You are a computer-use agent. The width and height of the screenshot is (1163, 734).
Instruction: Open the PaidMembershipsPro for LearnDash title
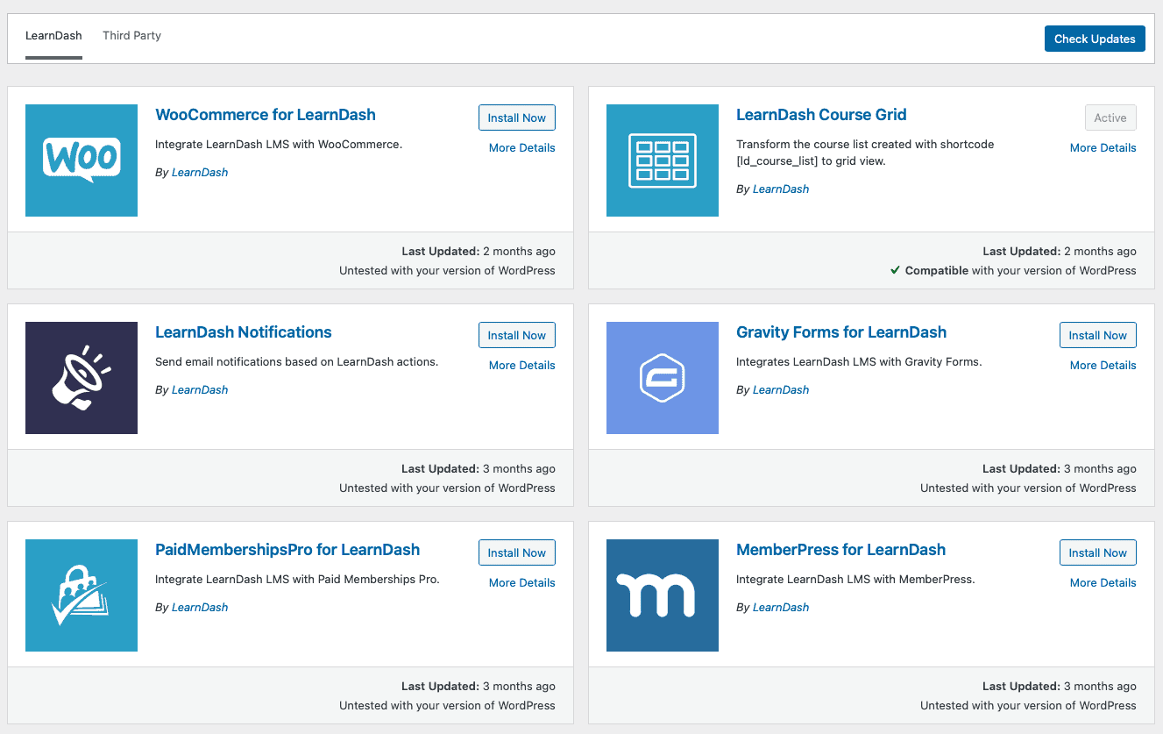[287, 550]
